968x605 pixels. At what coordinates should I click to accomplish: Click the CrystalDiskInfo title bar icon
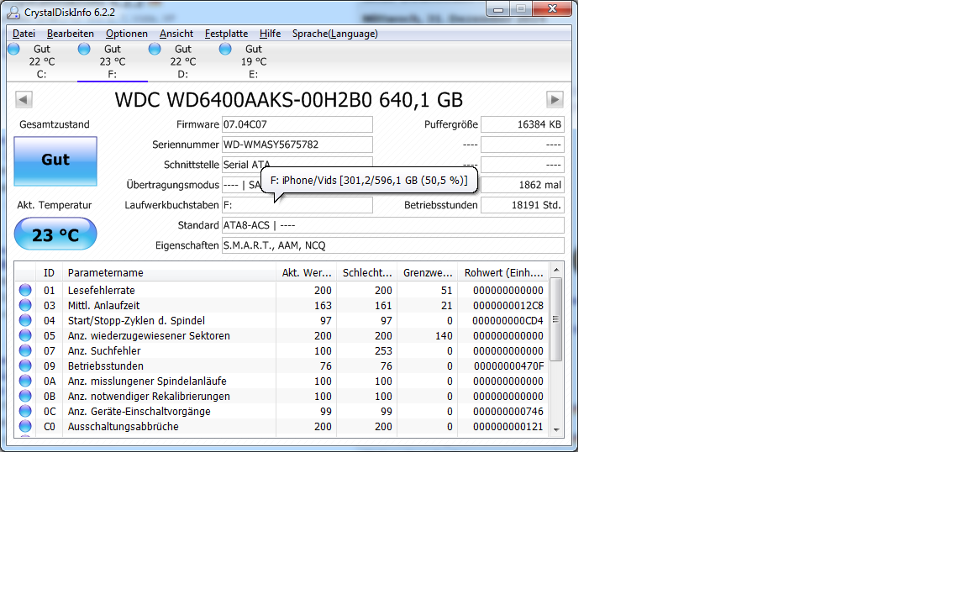[x=13, y=12]
